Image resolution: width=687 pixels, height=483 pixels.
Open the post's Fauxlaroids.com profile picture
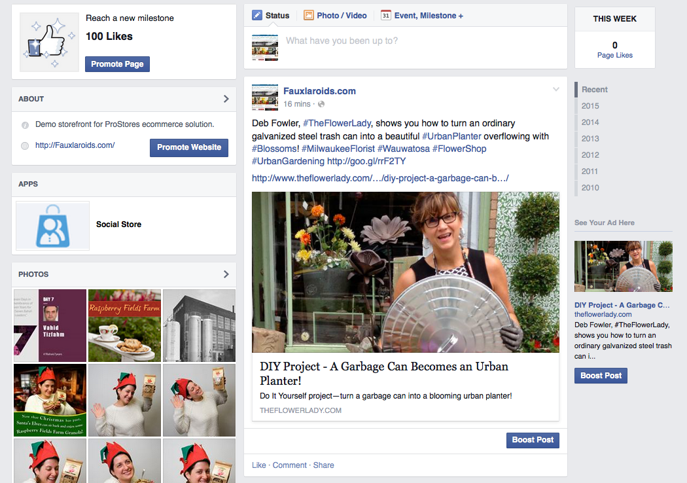click(265, 98)
